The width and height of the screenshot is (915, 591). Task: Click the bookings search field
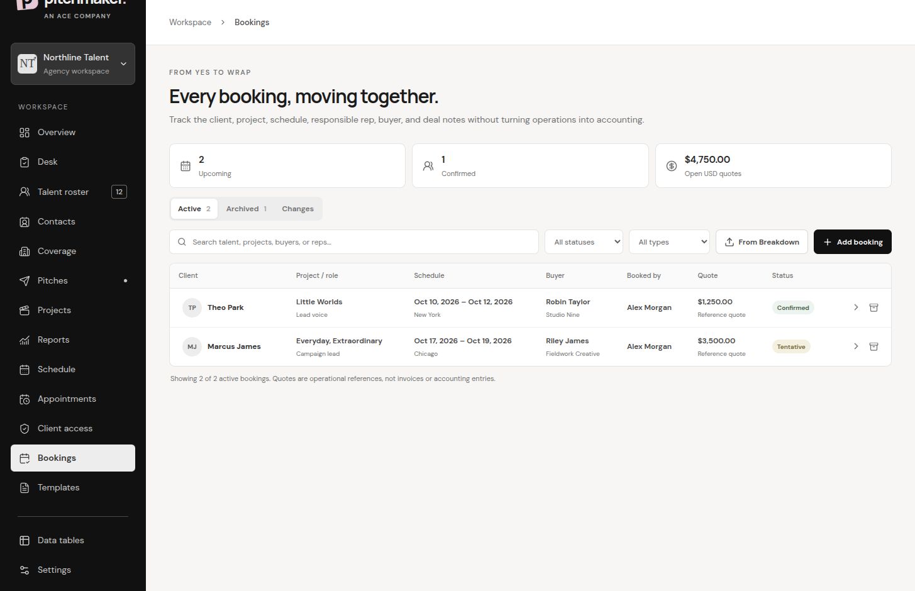[x=354, y=242]
